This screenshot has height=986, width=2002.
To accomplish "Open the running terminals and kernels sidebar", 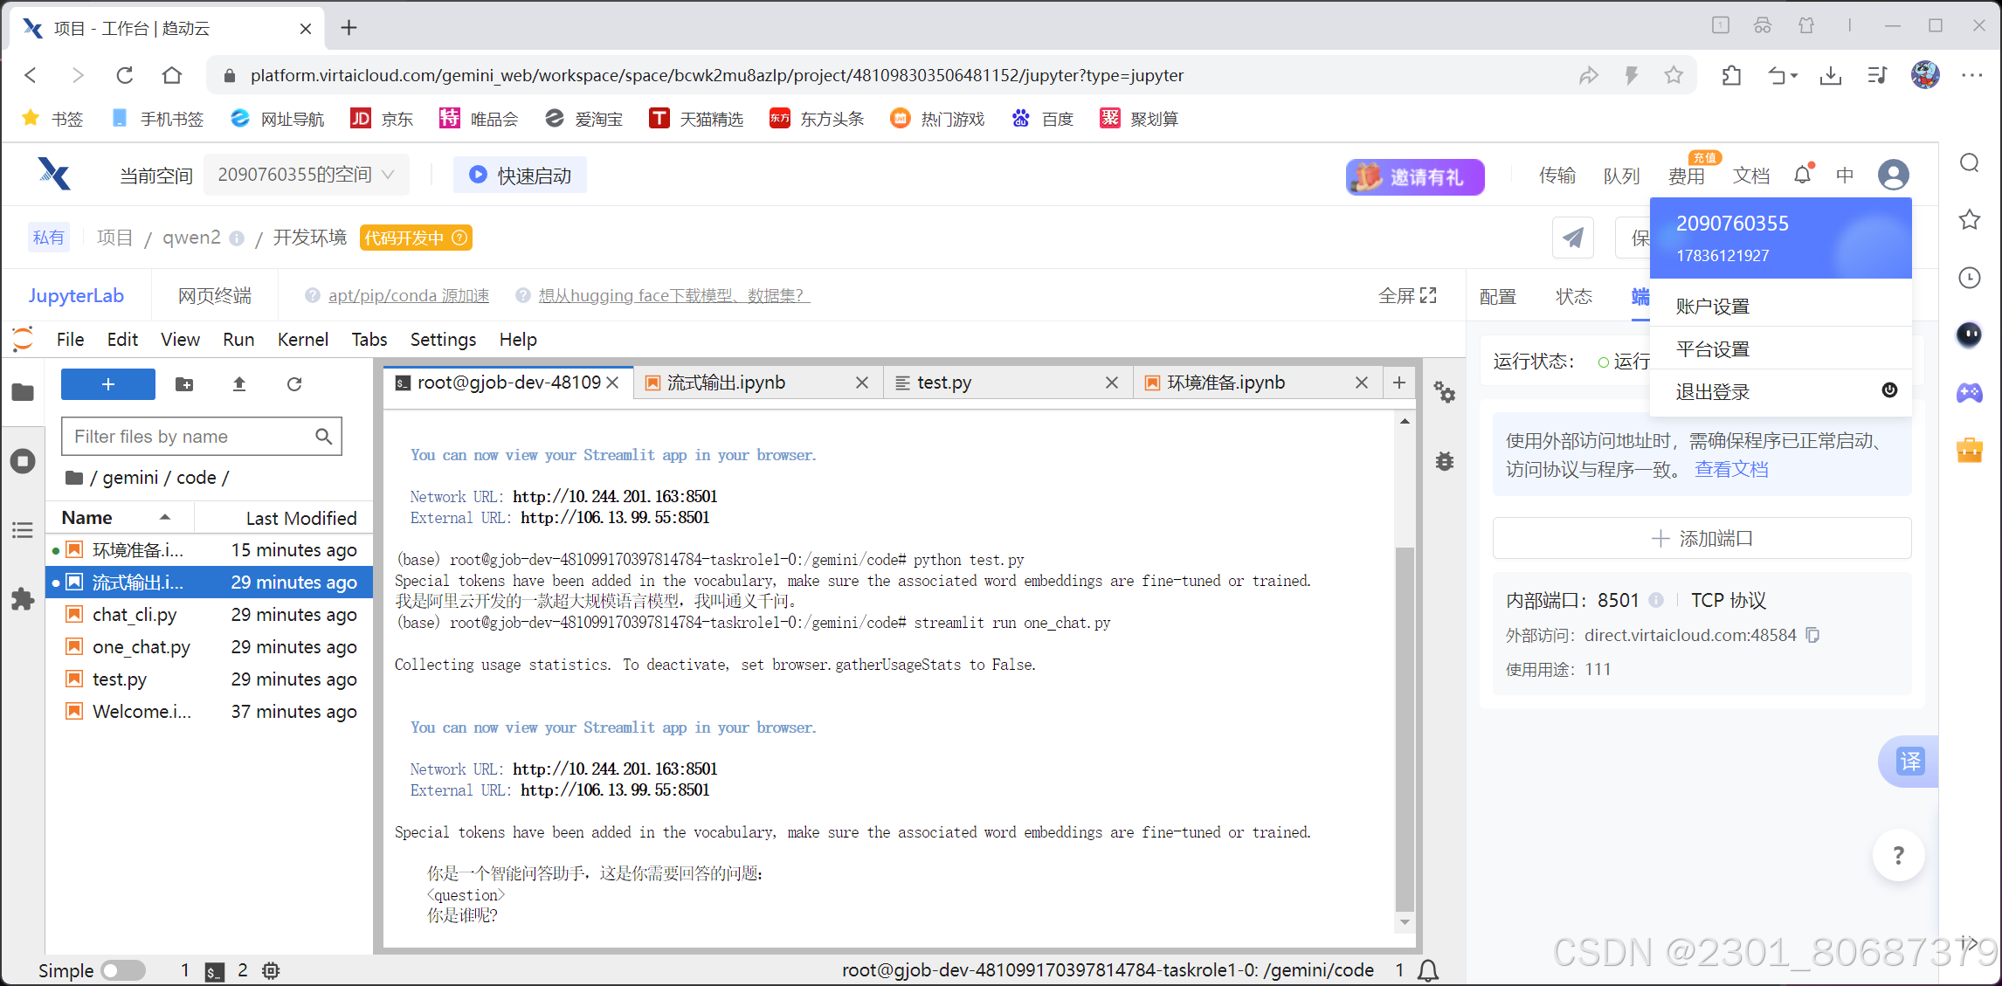I will (x=23, y=461).
